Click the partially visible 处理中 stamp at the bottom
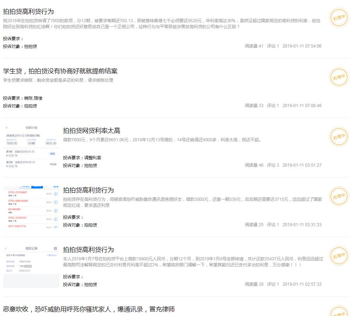350x316 pixels. click(x=339, y=312)
